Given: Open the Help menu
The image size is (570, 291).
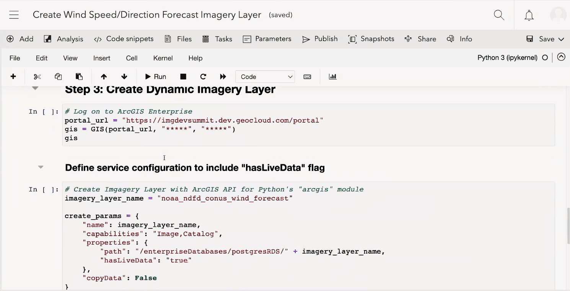Looking at the screenshot, I should [195, 58].
